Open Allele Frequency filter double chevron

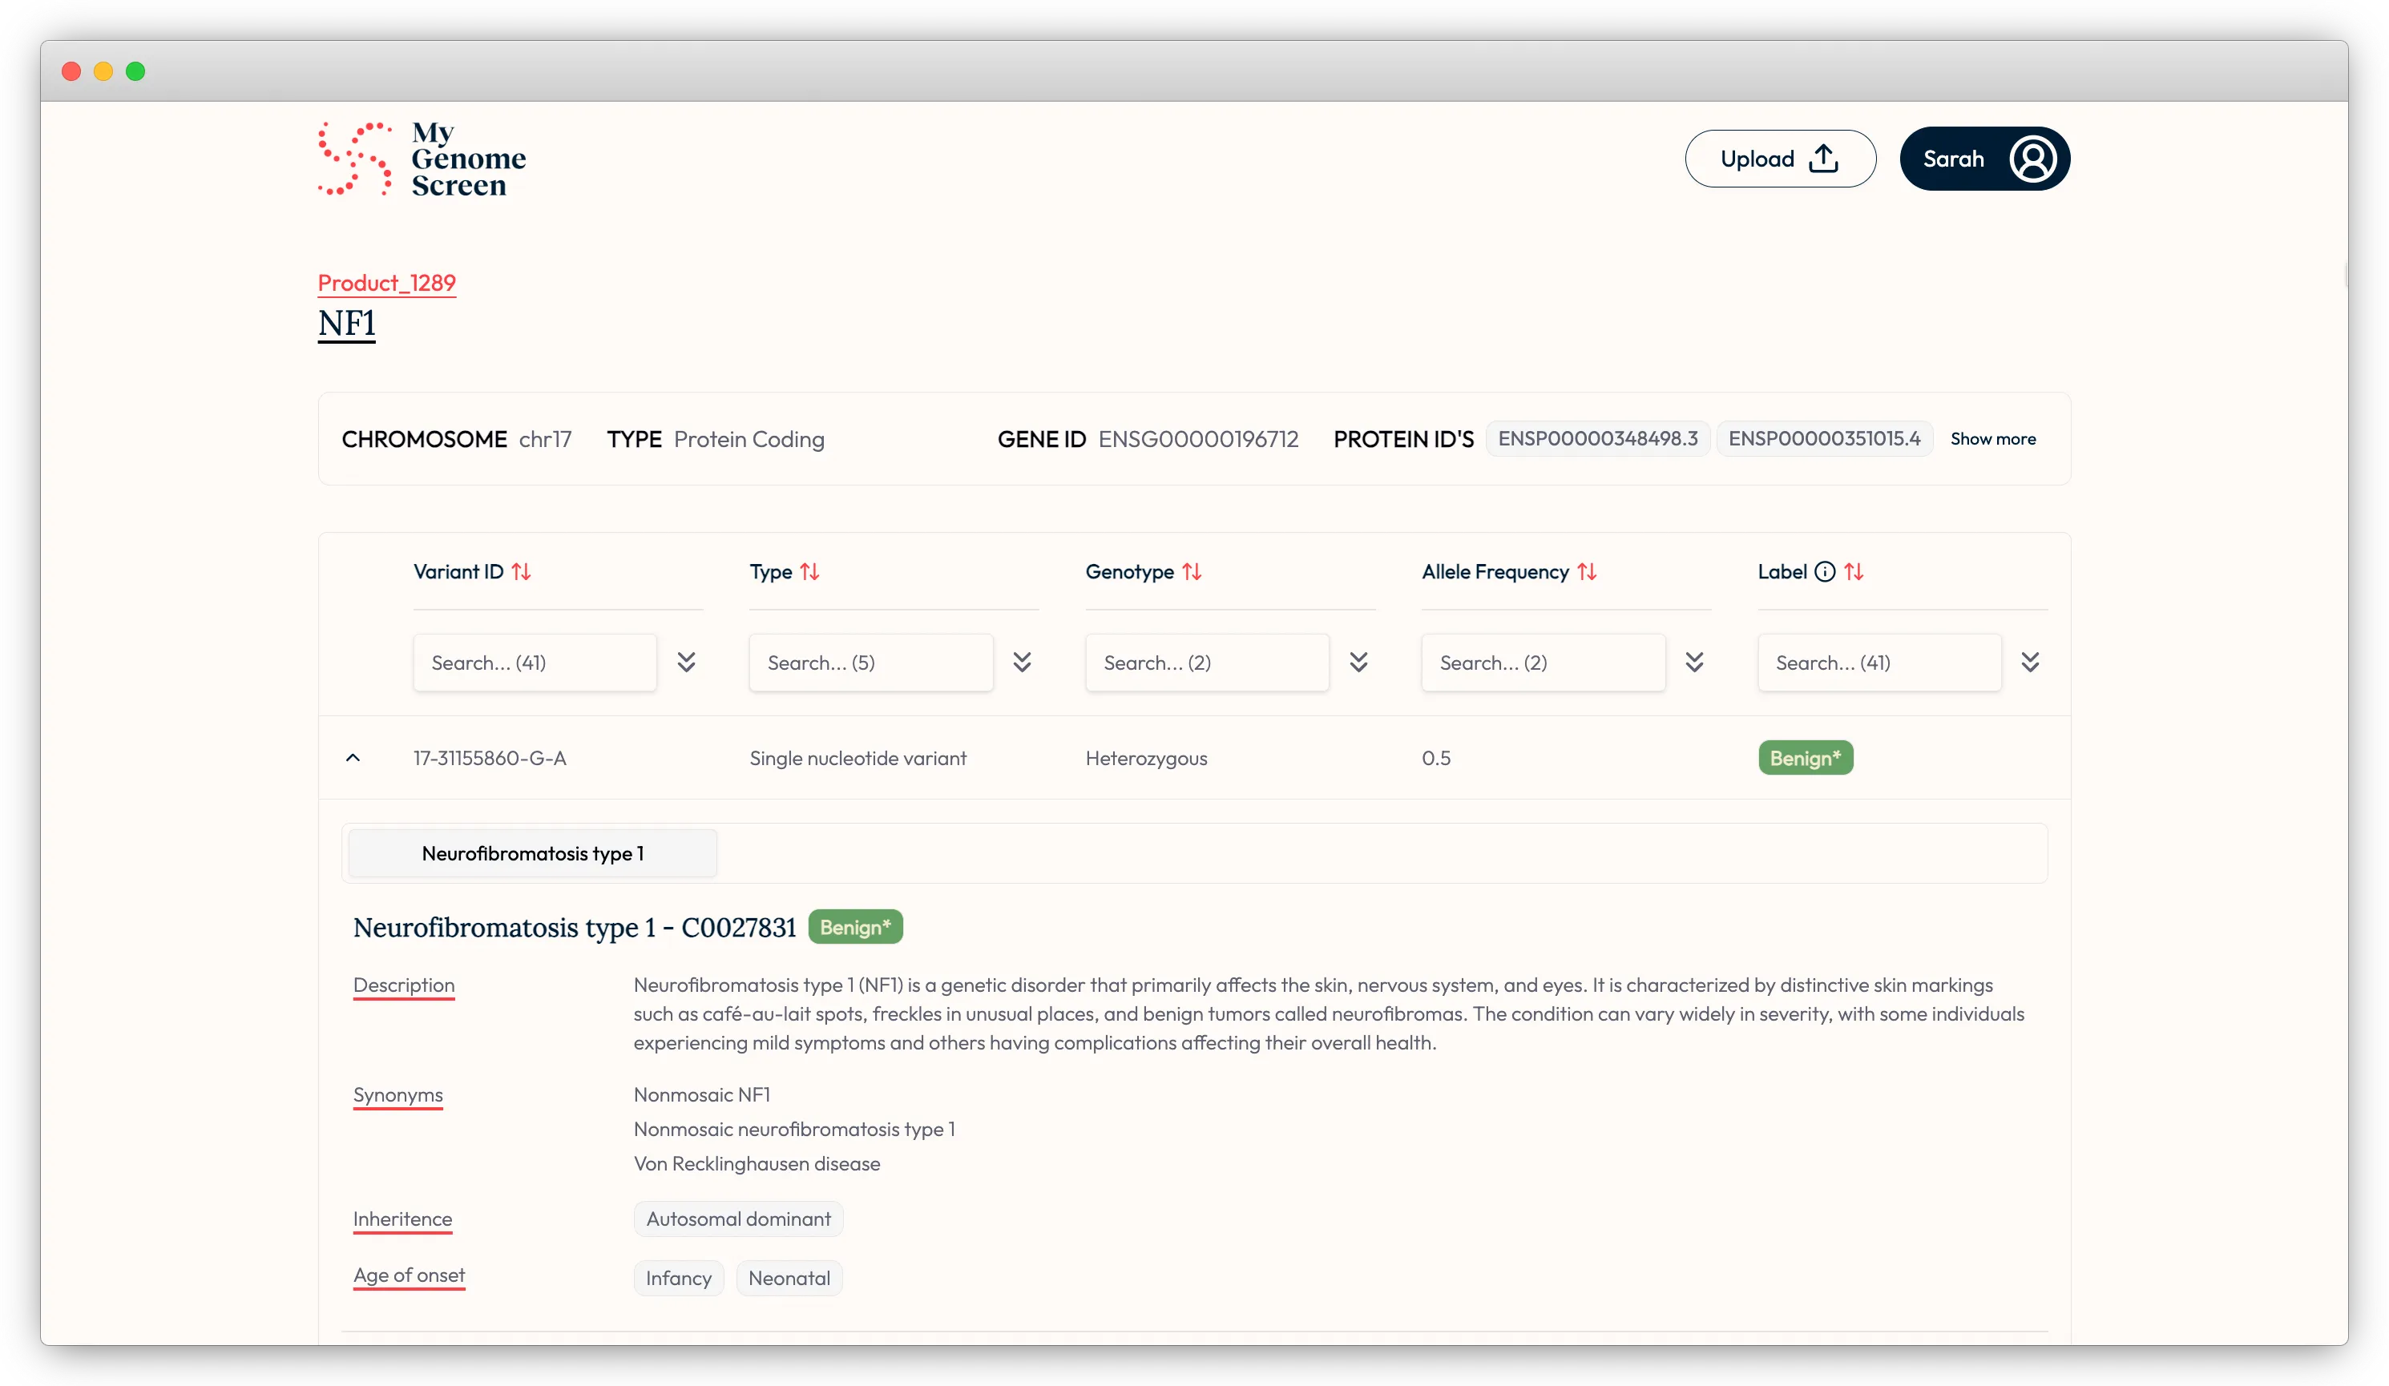[x=1694, y=662]
